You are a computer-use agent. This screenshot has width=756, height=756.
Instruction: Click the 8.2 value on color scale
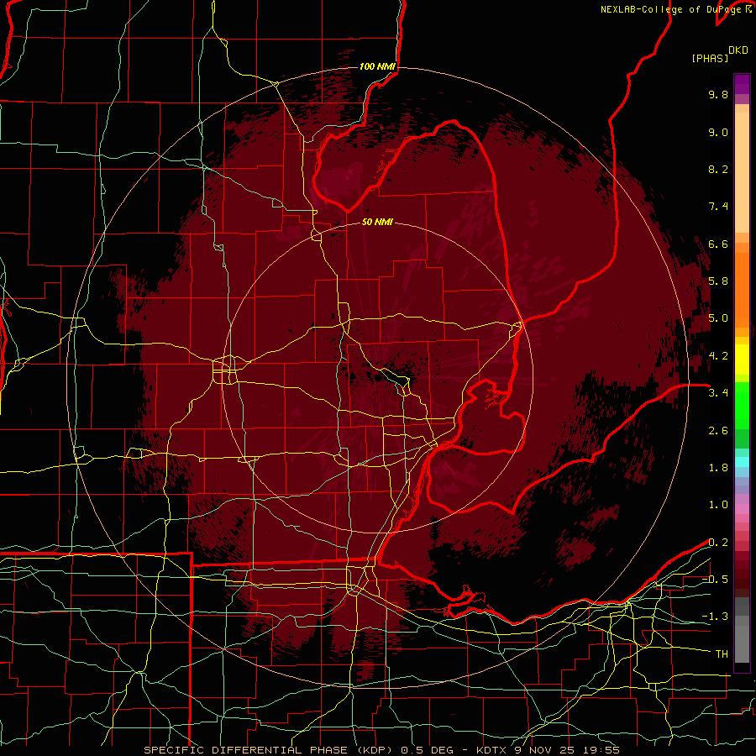click(x=718, y=169)
